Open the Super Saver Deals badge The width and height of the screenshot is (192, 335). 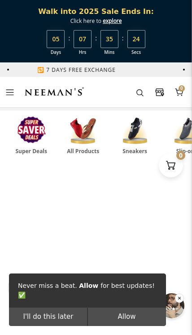[31, 130]
